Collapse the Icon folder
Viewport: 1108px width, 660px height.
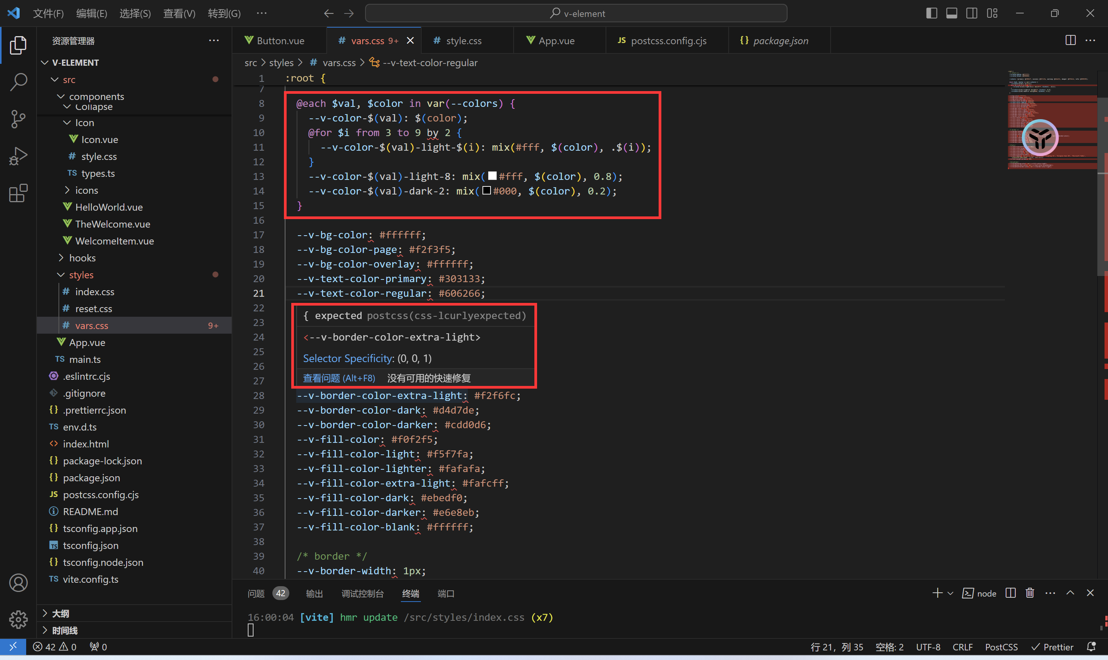tap(67, 122)
